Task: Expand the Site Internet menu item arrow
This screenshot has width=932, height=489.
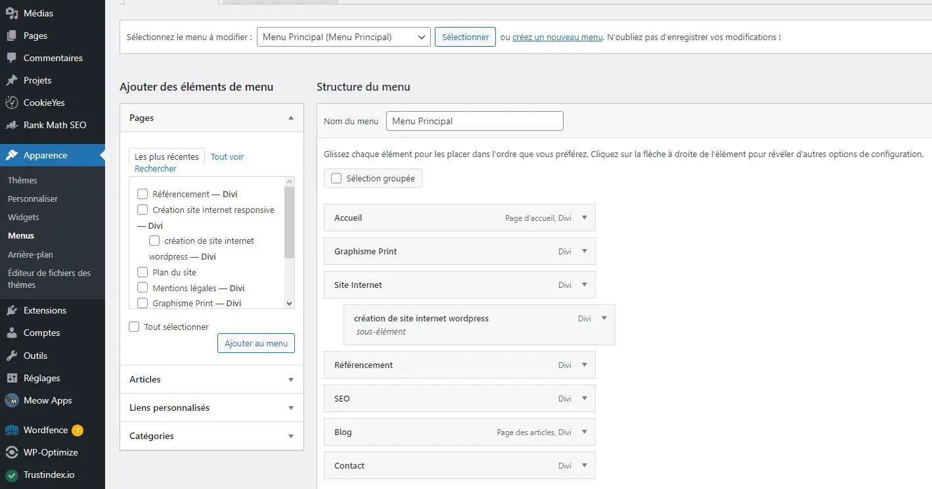Action: click(585, 285)
